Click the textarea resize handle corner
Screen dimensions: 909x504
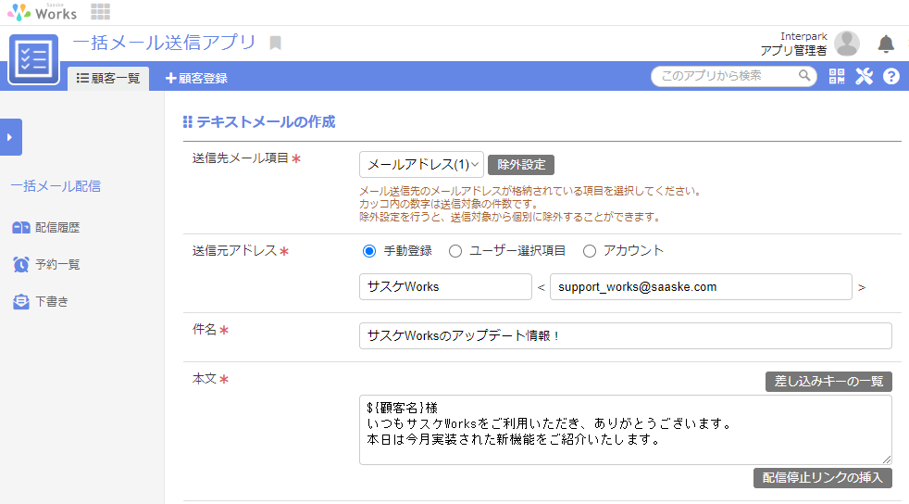(x=887, y=460)
